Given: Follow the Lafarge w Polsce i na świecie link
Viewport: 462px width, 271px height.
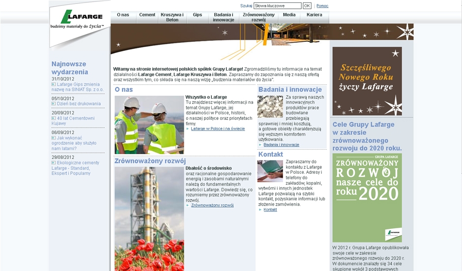Looking at the screenshot, I should [x=218, y=129].
